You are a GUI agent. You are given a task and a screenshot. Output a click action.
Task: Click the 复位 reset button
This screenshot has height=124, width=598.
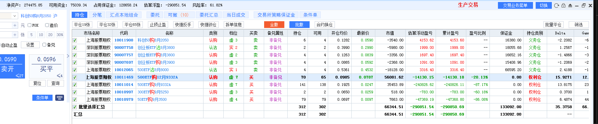pos(37,83)
